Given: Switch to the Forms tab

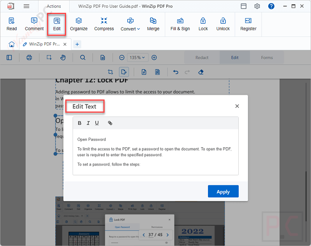Looking at the screenshot, I should tap(267, 57).
